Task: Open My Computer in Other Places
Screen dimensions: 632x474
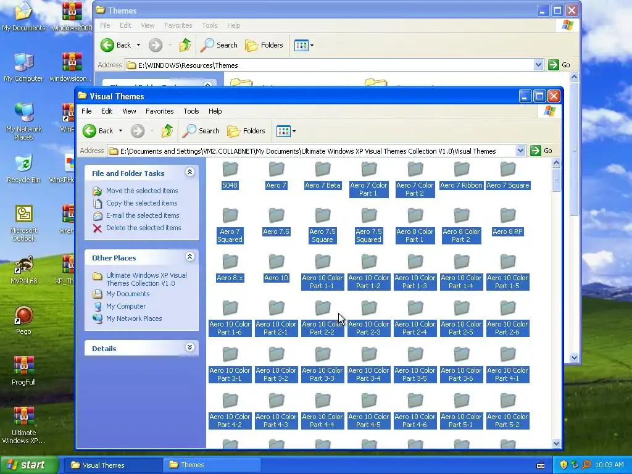Action: pyautogui.click(x=126, y=306)
